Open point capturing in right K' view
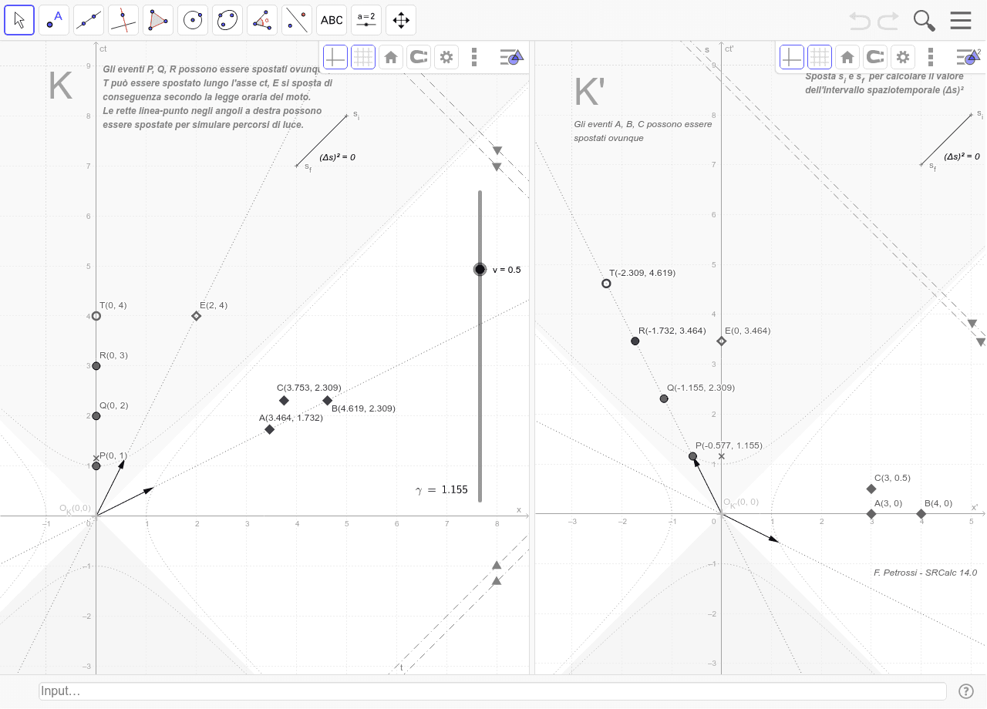 pyautogui.click(x=875, y=57)
